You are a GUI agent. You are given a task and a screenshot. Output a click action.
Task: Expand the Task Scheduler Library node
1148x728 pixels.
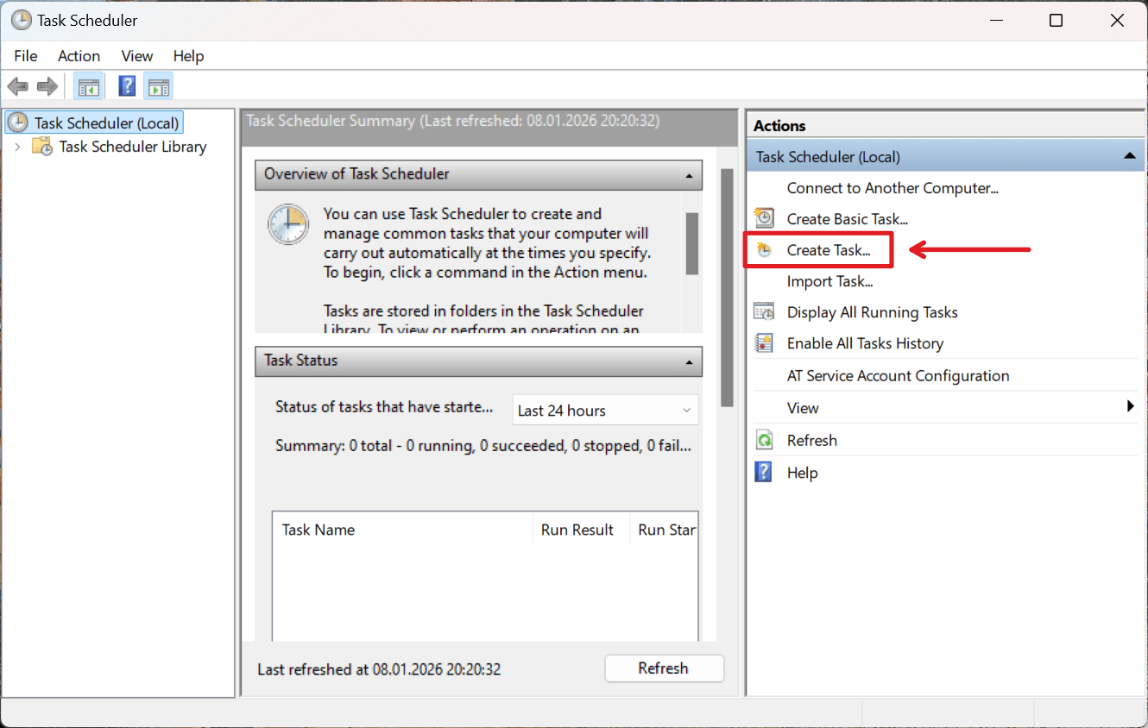point(19,147)
